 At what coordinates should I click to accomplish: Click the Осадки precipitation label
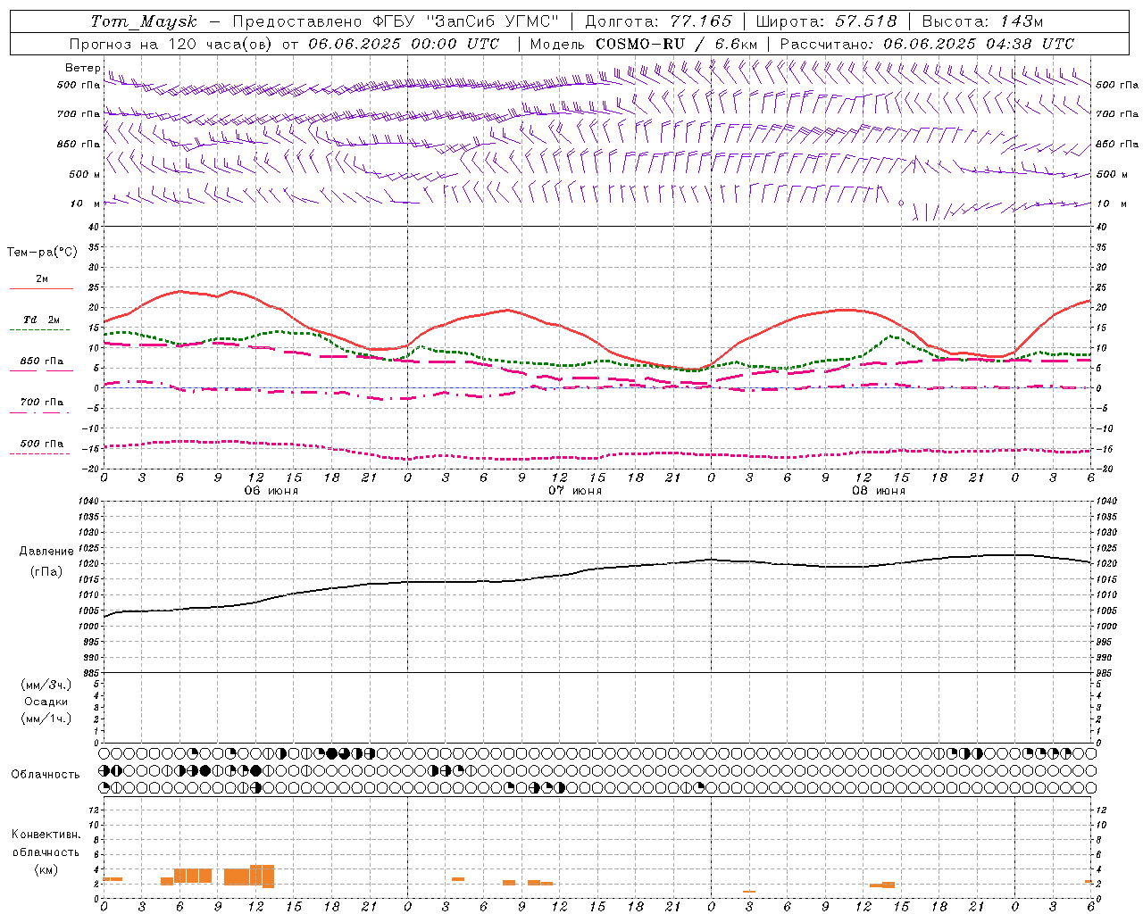46,702
